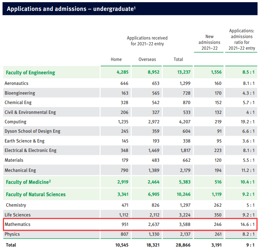Click Civil & Environmental Eng ratio 4 : 1
The height and width of the screenshot is (252, 259).
tap(250, 112)
